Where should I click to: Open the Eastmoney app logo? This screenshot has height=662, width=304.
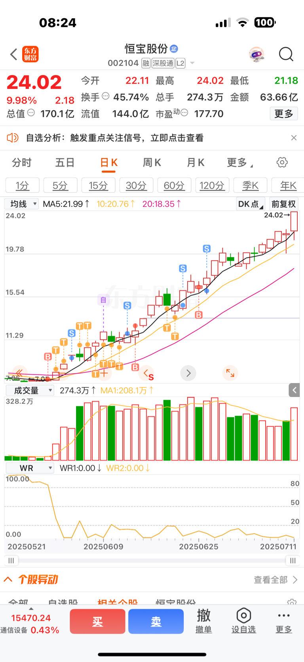click(x=30, y=54)
